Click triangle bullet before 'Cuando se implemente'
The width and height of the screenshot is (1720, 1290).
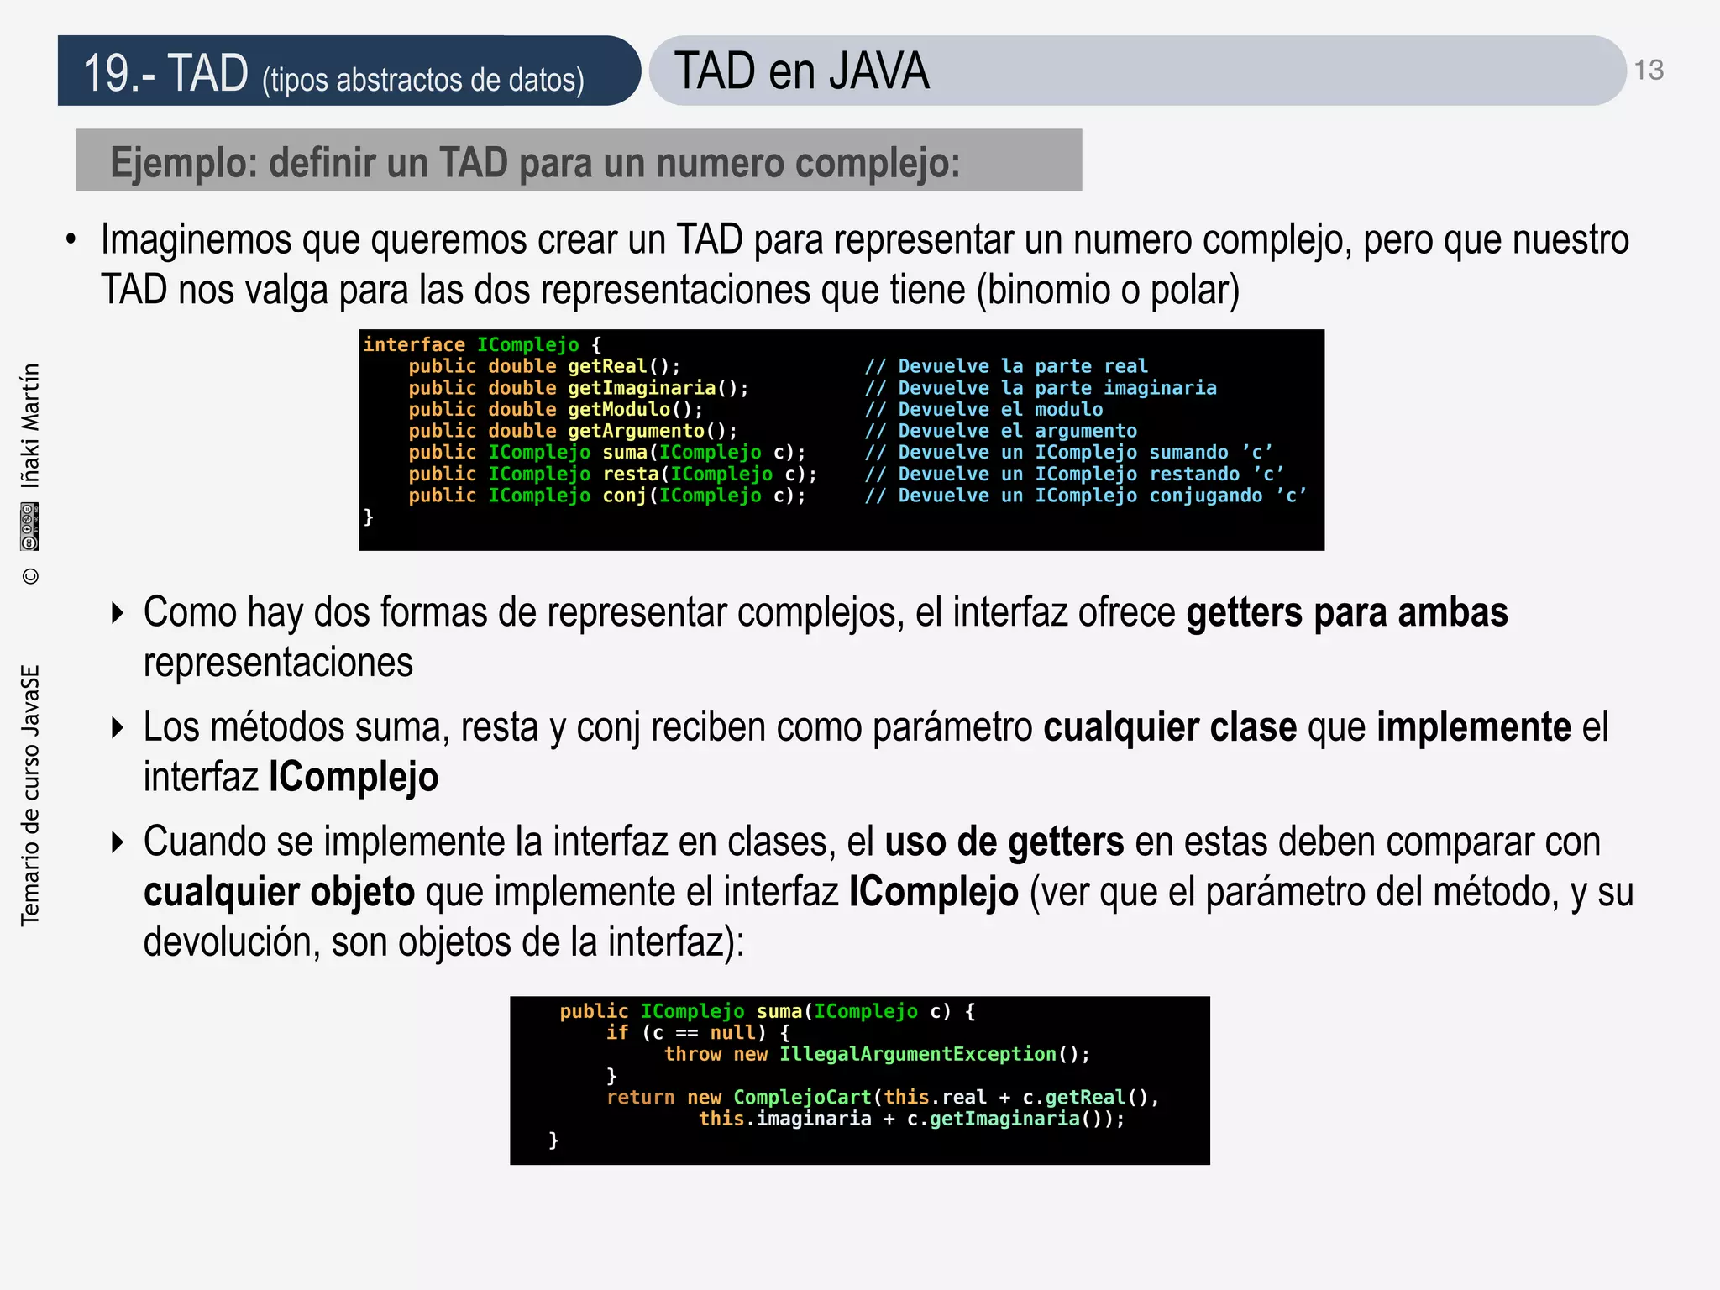point(118,842)
